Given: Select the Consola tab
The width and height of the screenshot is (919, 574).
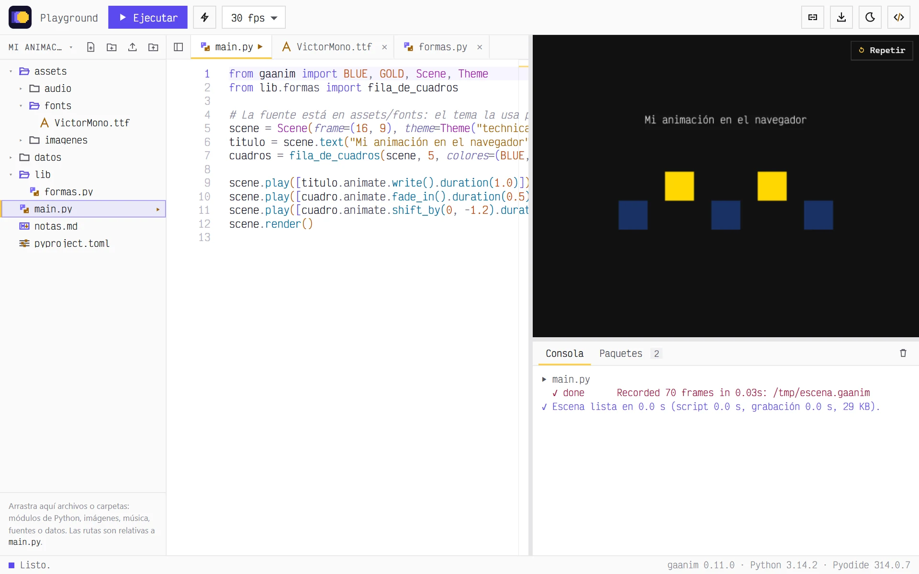Looking at the screenshot, I should pos(564,353).
